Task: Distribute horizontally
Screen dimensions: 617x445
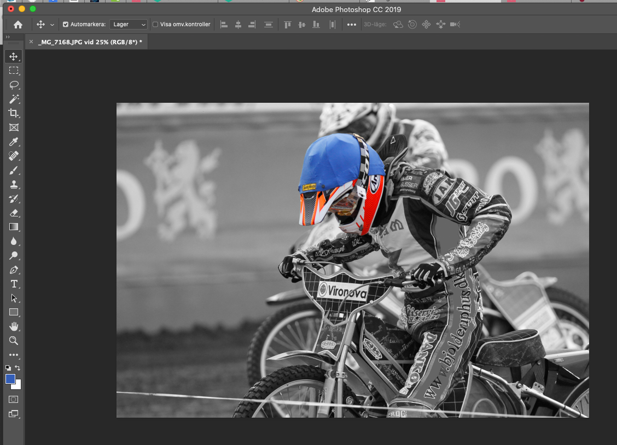Action: [x=333, y=25]
